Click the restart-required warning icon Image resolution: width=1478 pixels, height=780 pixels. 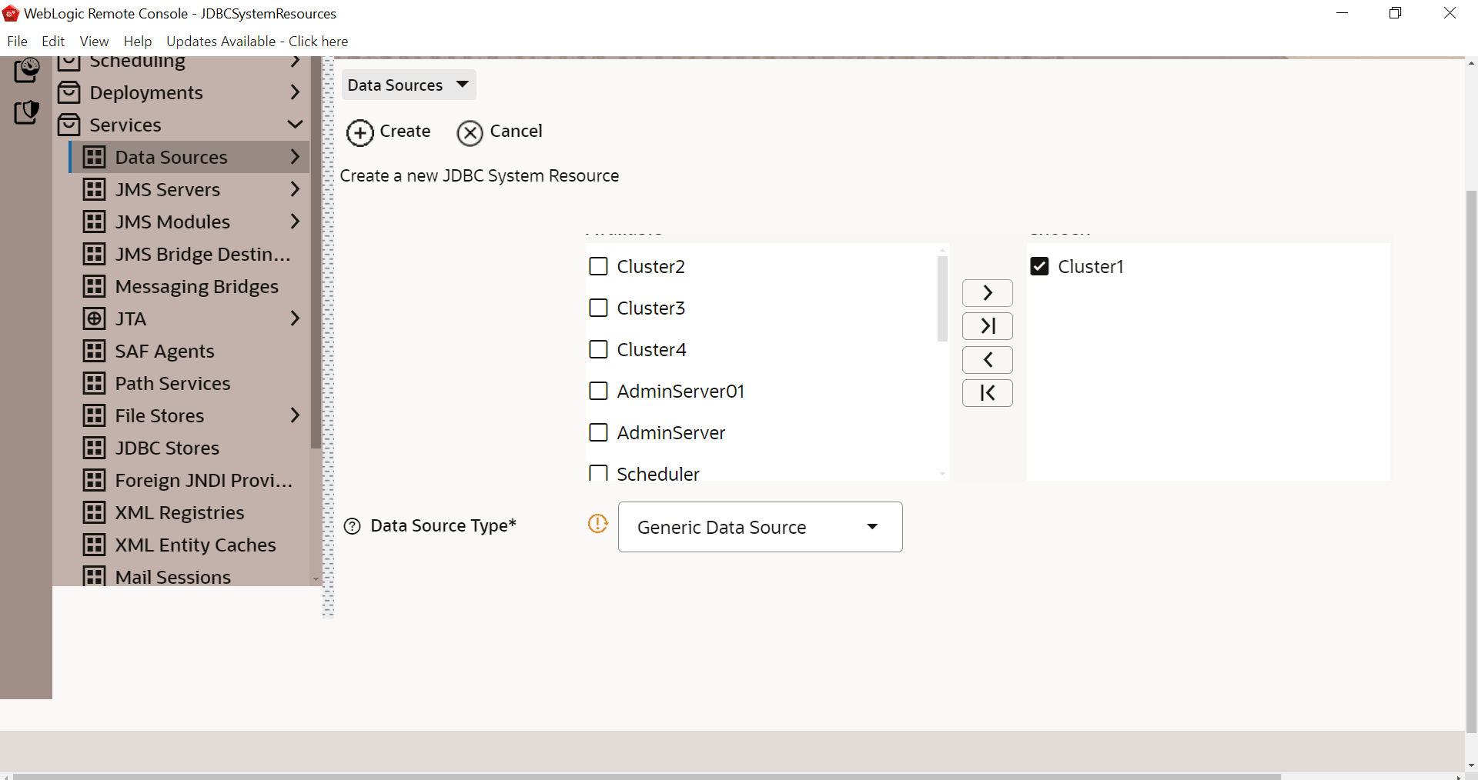(598, 524)
